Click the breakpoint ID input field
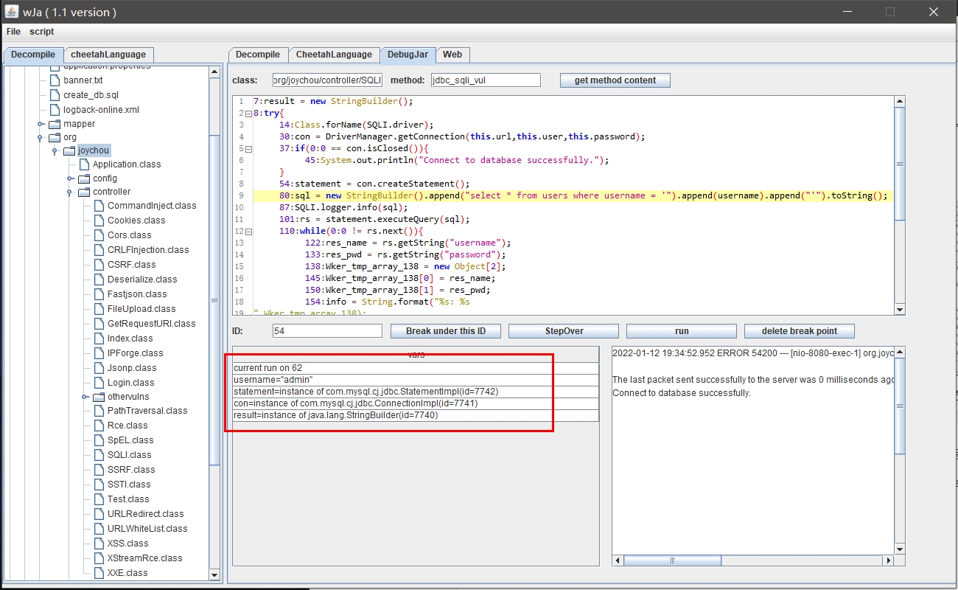Screen dimensions: 958x590 point(327,331)
